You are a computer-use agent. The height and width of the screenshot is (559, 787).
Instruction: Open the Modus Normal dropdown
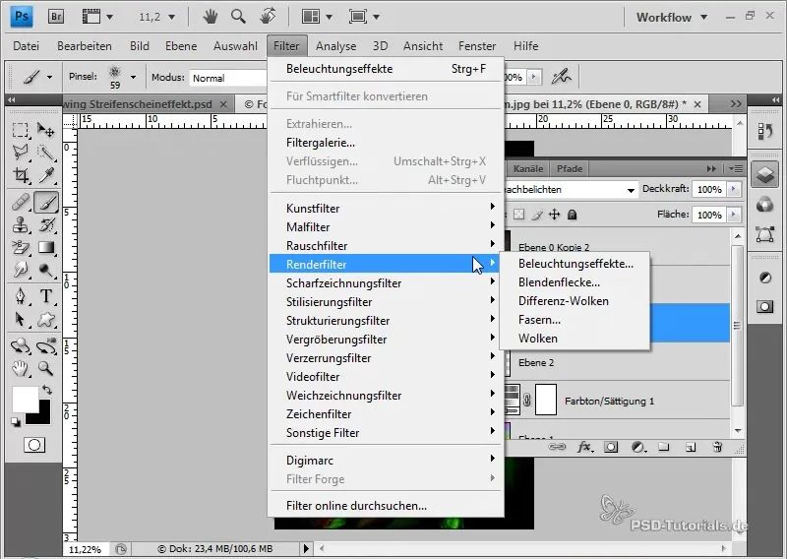(228, 78)
